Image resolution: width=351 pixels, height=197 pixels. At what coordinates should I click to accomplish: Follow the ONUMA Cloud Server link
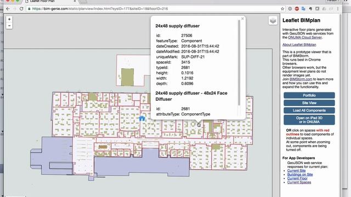[x=305, y=38]
